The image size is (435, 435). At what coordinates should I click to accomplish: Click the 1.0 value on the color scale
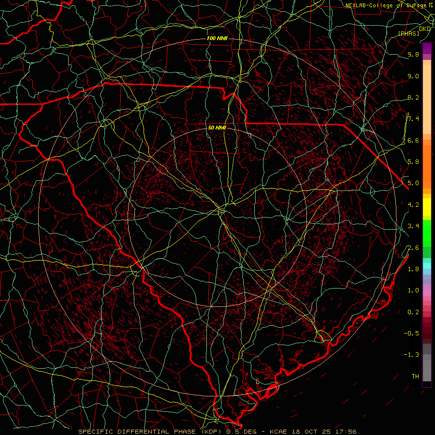click(413, 290)
